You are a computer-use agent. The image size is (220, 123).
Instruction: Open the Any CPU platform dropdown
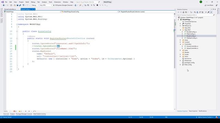pyautogui.click(x=46, y=5)
